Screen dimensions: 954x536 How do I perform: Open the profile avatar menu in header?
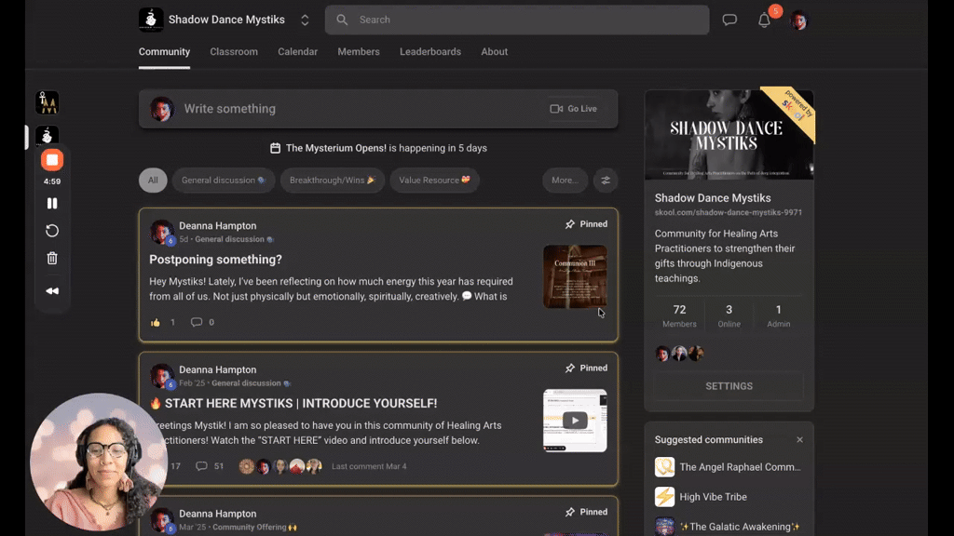tap(798, 20)
